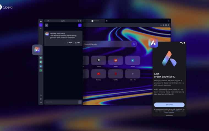Image resolution: width=209 pixels, height=131 pixels.
Task: Click the COPY button under Aria's message
Action: 78,43
